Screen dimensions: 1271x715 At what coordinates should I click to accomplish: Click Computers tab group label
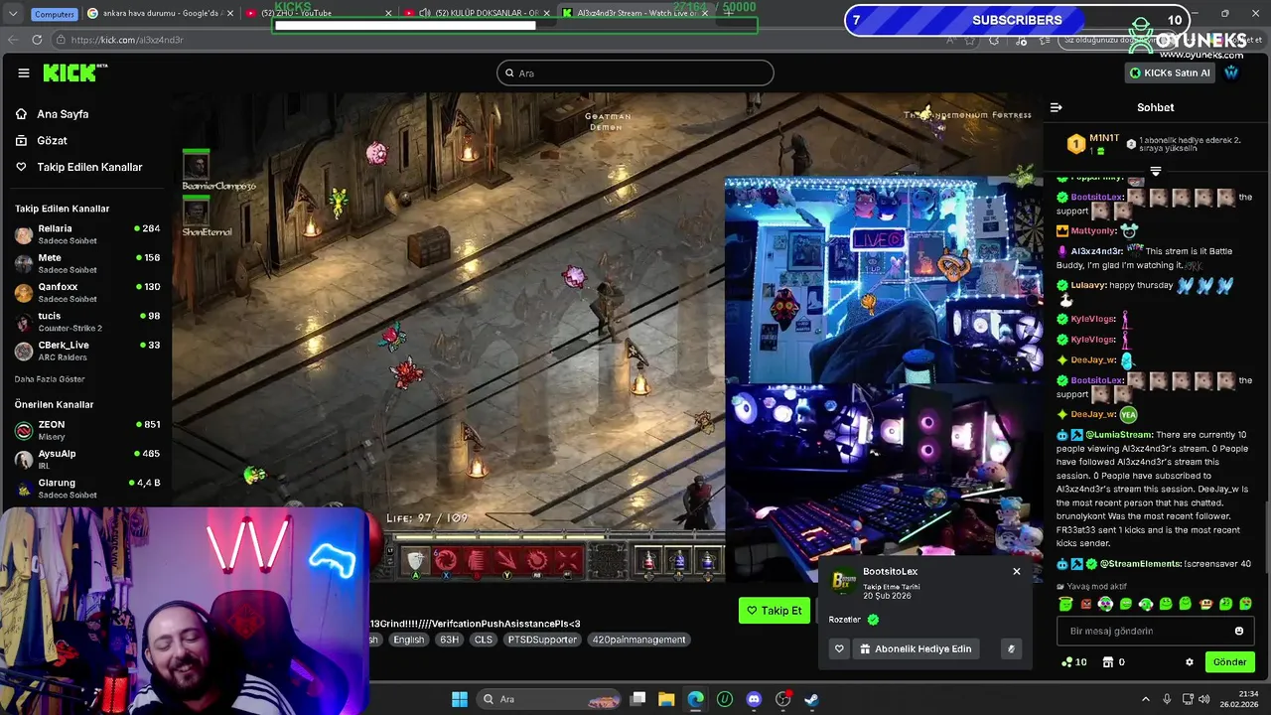55,14
